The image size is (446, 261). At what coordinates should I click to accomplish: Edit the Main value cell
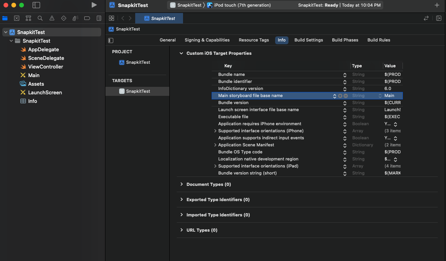393,96
